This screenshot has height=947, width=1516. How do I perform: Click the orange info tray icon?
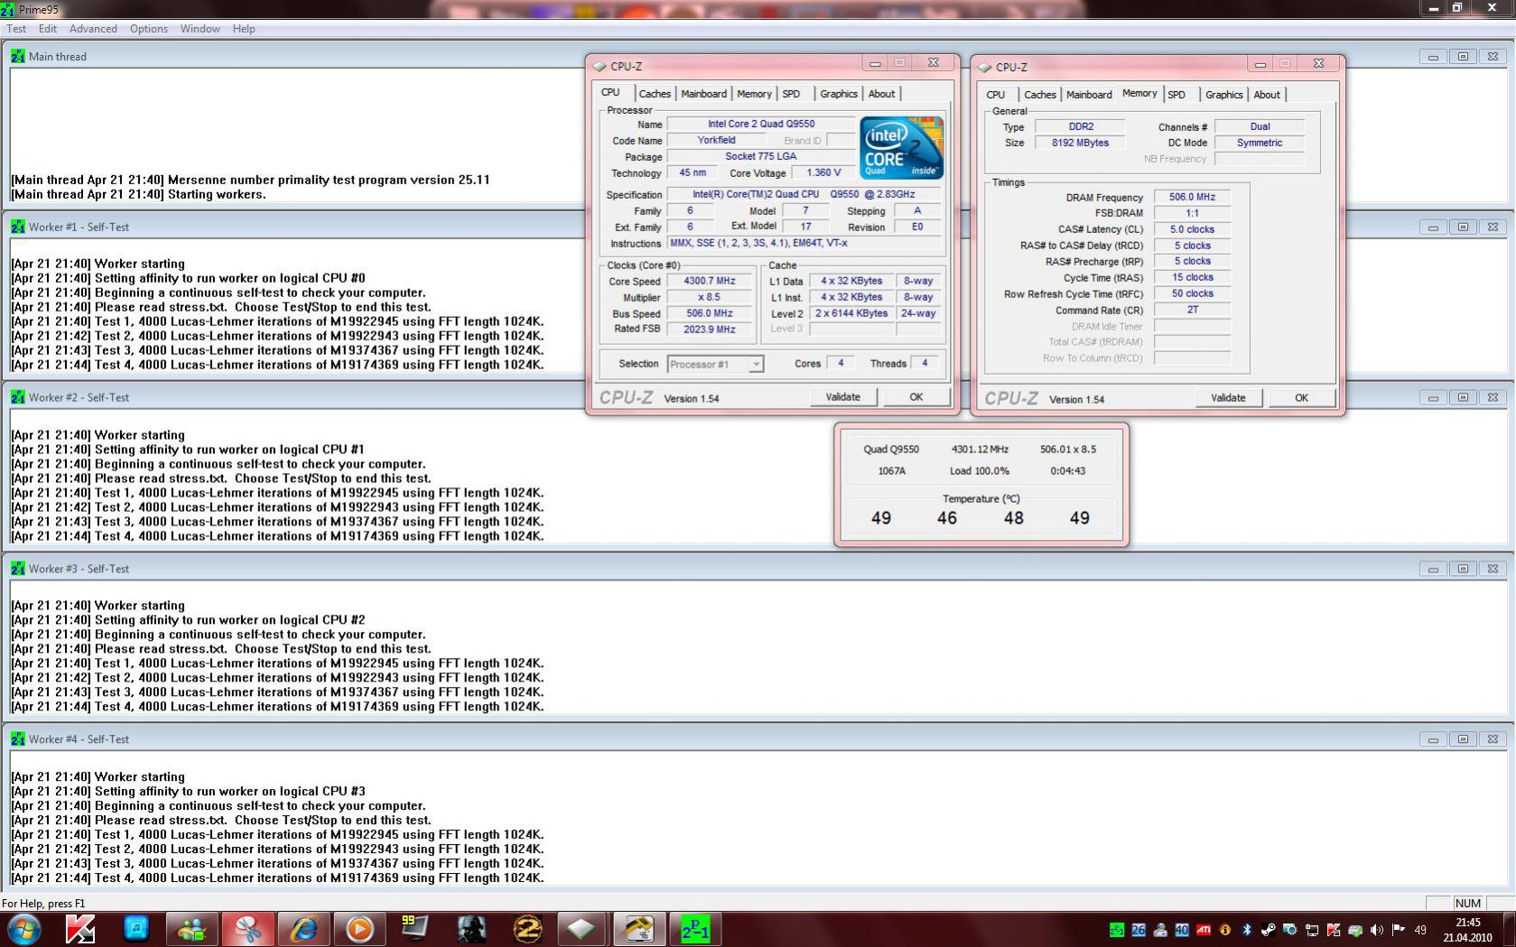[x=1225, y=930]
